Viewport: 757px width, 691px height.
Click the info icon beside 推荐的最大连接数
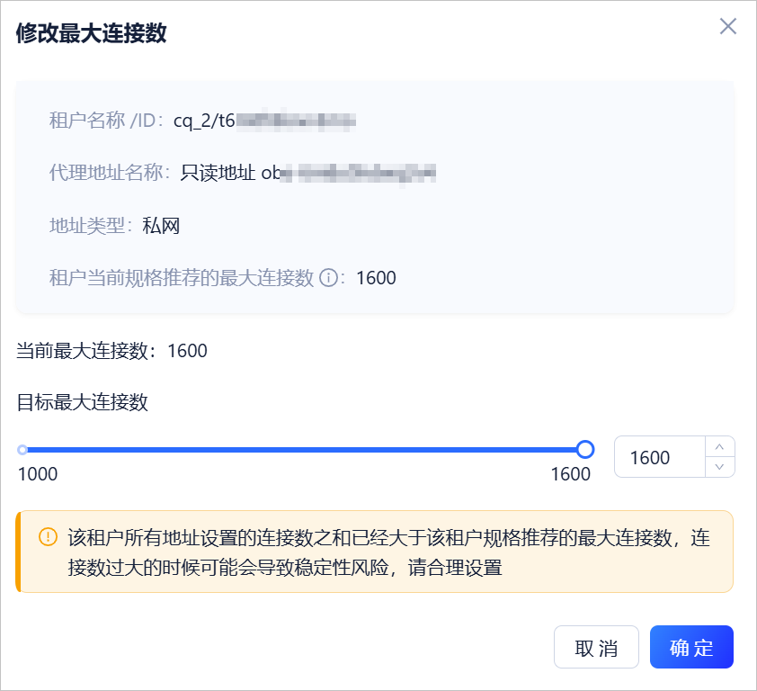[x=329, y=278]
